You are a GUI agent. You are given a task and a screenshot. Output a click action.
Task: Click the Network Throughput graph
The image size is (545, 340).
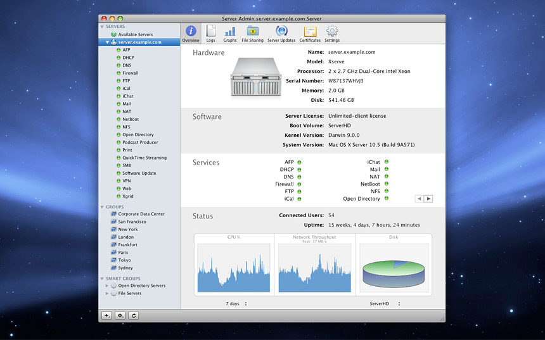pos(314,268)
